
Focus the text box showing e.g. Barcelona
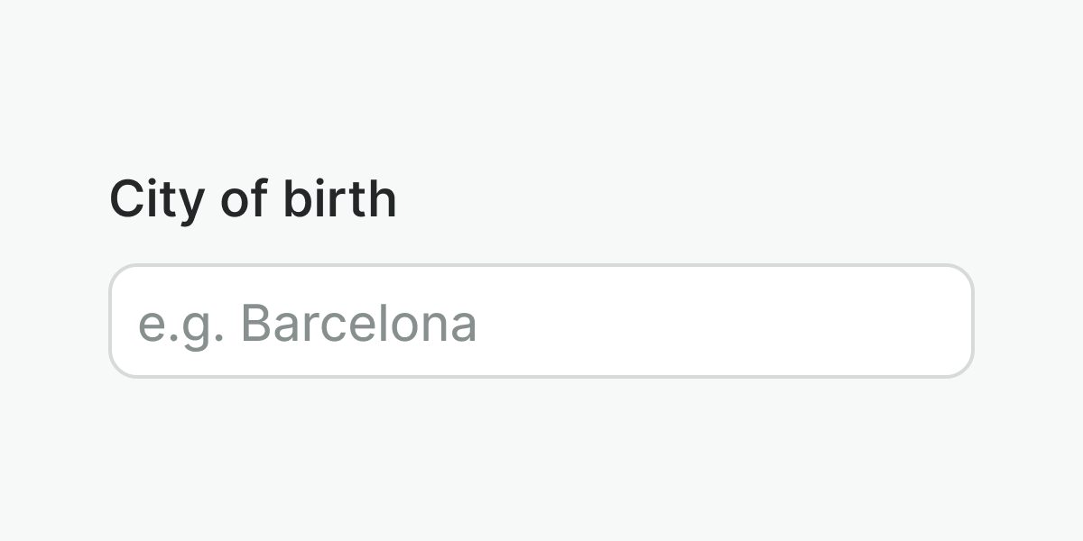coord(541,321)
